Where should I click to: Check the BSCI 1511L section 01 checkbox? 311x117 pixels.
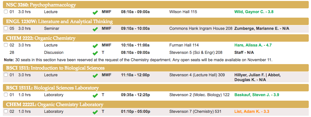pyautogui.click(x=6, y=95)
